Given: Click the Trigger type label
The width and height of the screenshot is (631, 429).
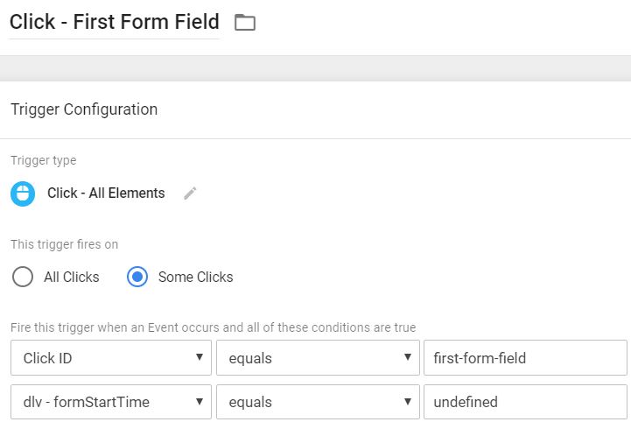Looking at the screenshot, I should click(x=43, y=161).
